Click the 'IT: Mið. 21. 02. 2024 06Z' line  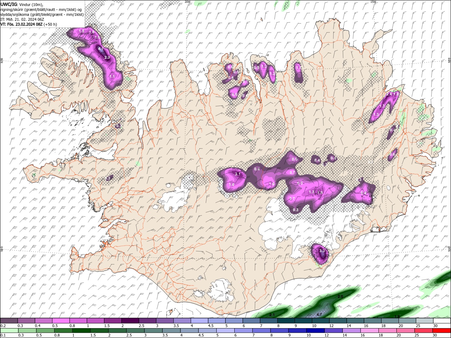tap(22, 19)
